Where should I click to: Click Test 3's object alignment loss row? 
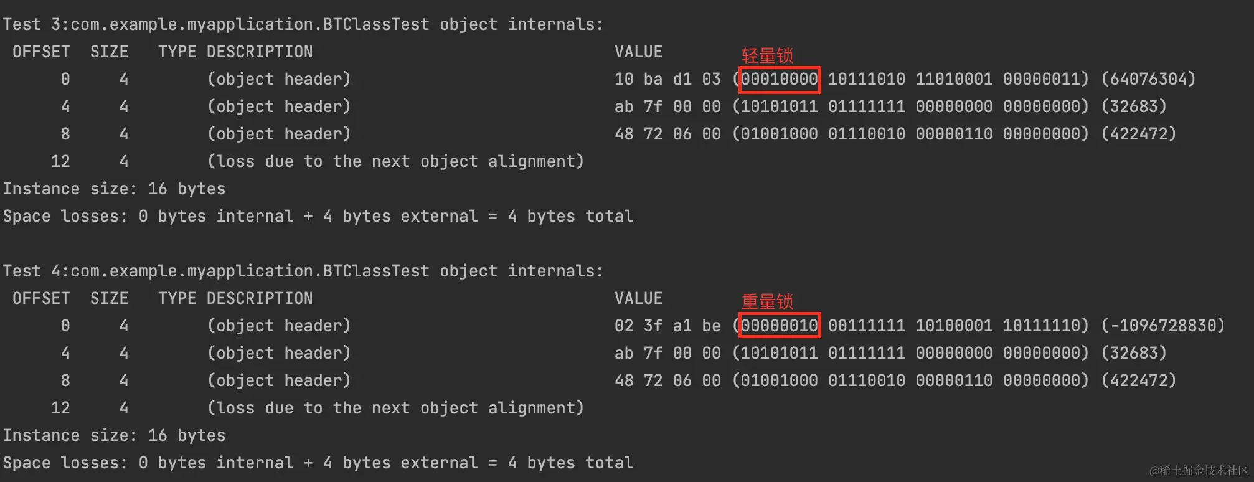395,162
